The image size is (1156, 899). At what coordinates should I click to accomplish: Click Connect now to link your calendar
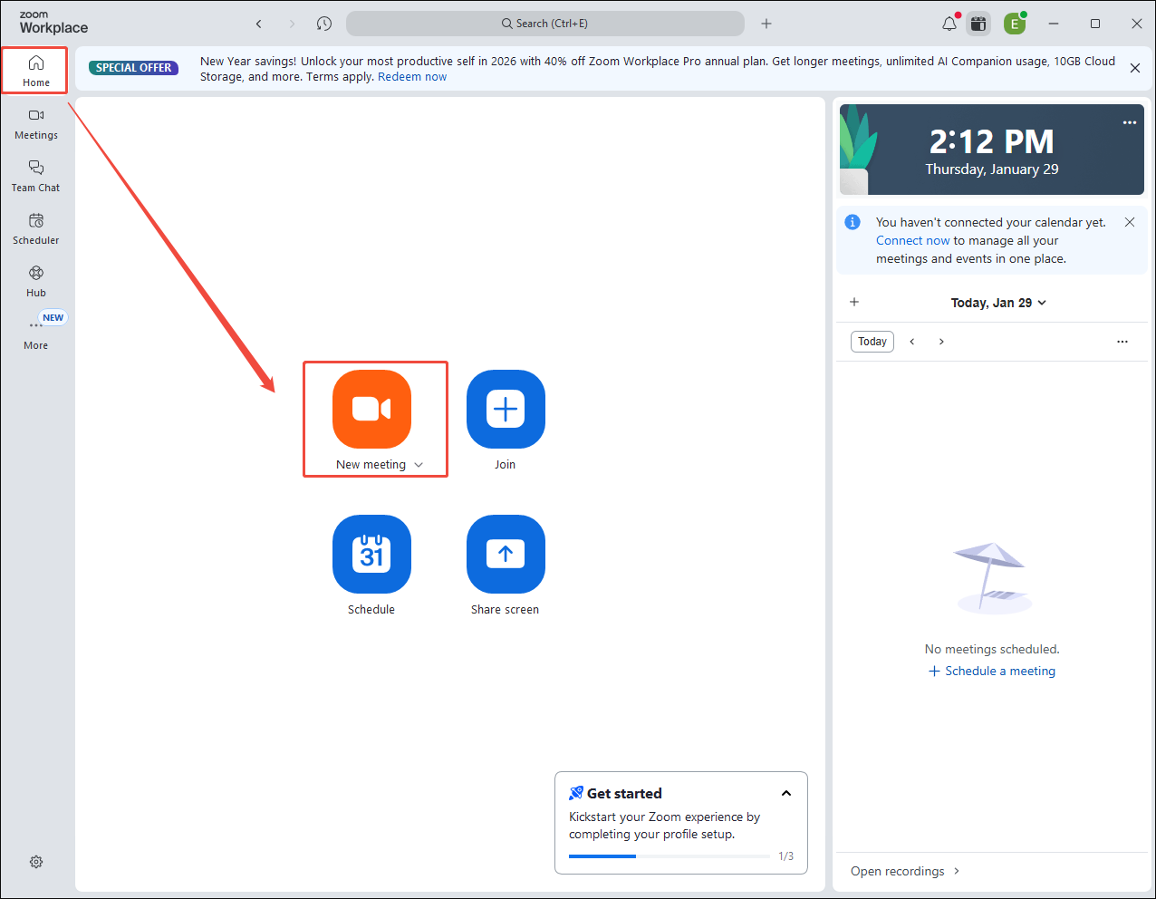coord(912,239)
